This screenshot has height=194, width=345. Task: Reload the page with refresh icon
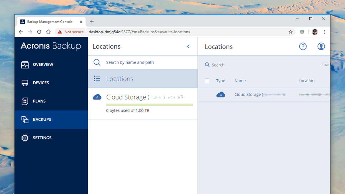[x=39, y=32]
